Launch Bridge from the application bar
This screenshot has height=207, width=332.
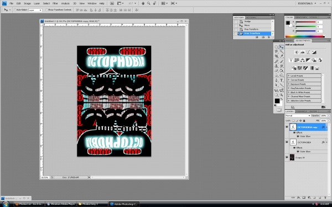click(112, 3)
